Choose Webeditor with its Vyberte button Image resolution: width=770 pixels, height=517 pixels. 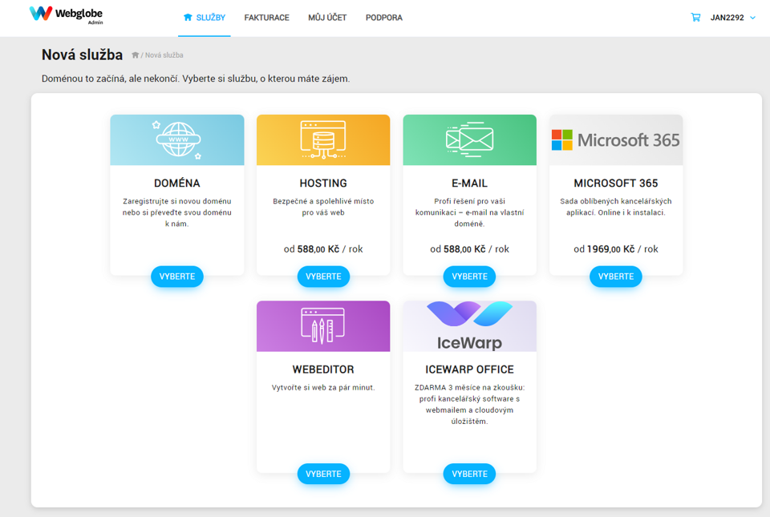click(323, 474)
